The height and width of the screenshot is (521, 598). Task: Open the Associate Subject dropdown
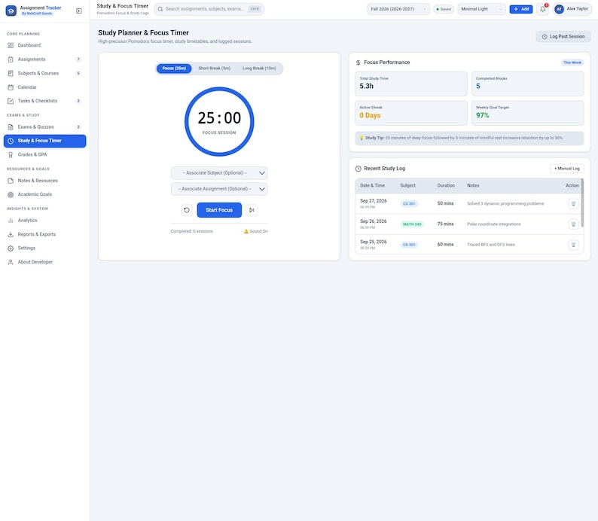pyautogui.click(x=219, y=173)
